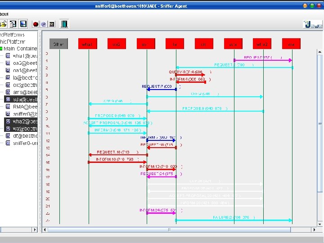
Task: Click the cyan PROPOSE arrow from wha2
Action: click(x=205, y=111)
